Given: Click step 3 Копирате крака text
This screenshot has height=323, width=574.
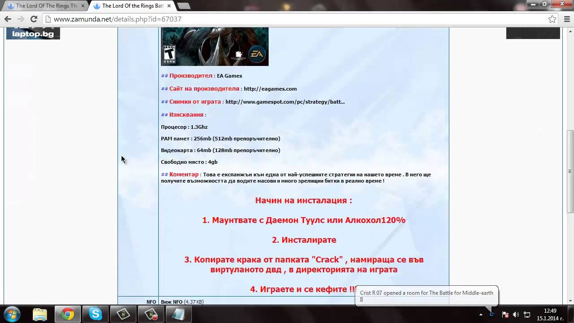Looking at the screenshot, I should pos(304,265).
